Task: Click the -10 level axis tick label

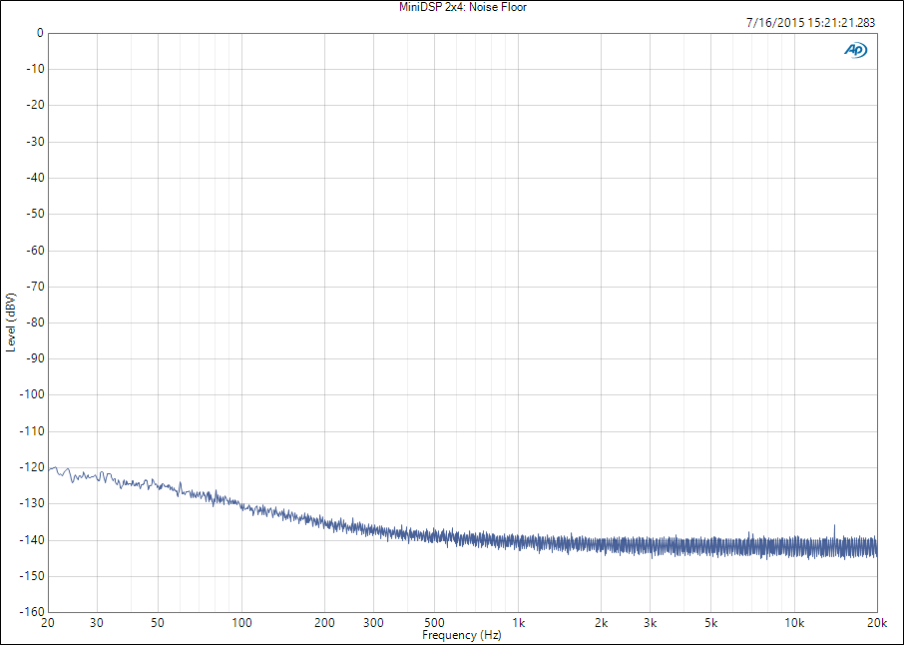Action: [35, 69]
